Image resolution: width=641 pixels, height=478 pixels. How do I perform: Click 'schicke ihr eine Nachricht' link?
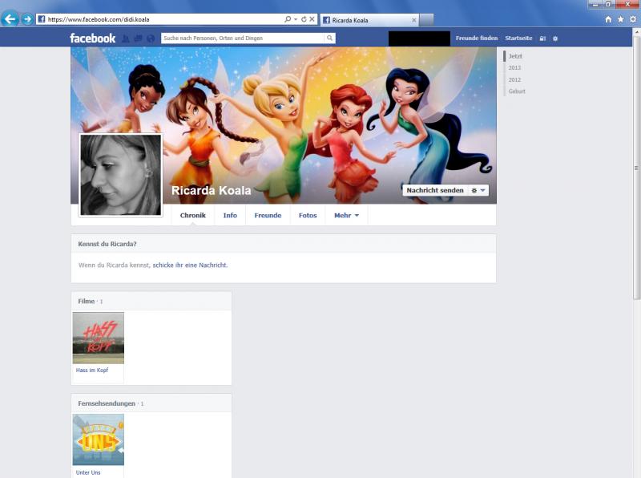coord(190,265)
